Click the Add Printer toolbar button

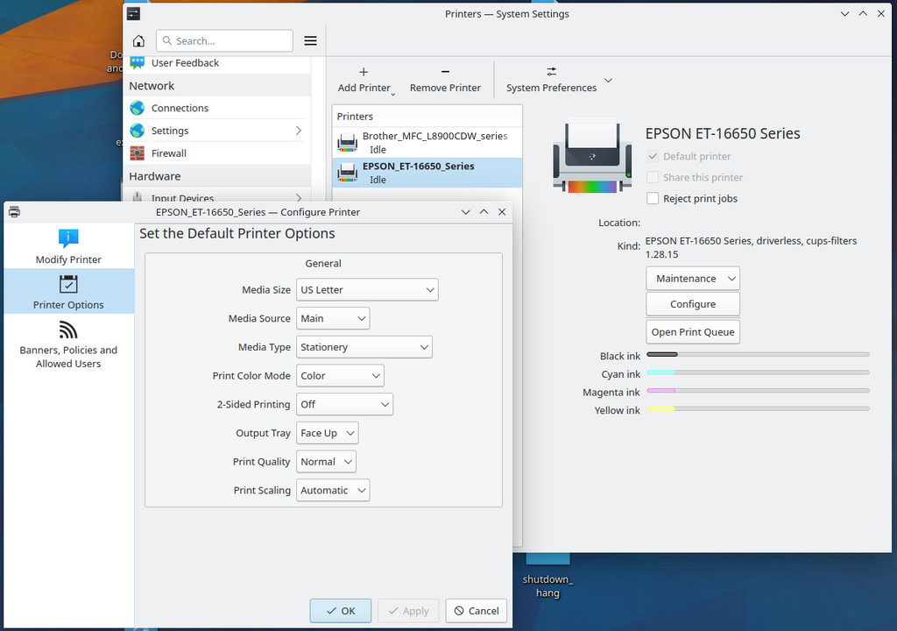(x=364, y=80)
